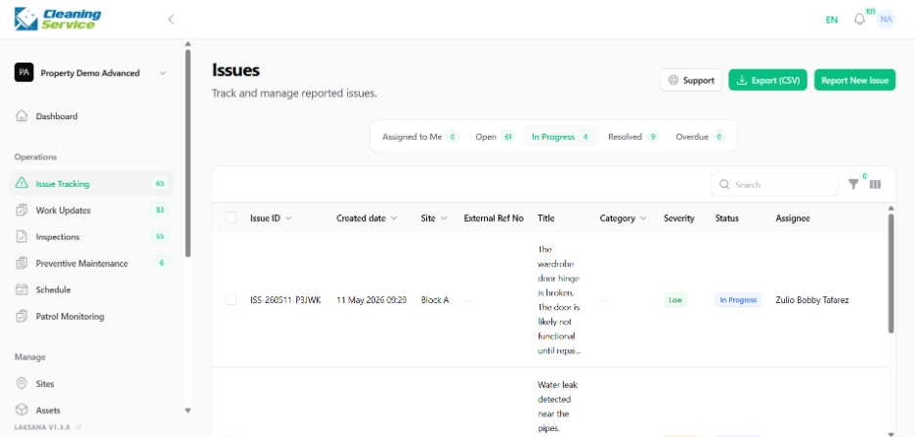Image resolution: width=915 pixels, height=437 pixels.
Task: Click the Issue Tracking warning triangle icon
Action: pyautogui.click(x=22, y=183)
